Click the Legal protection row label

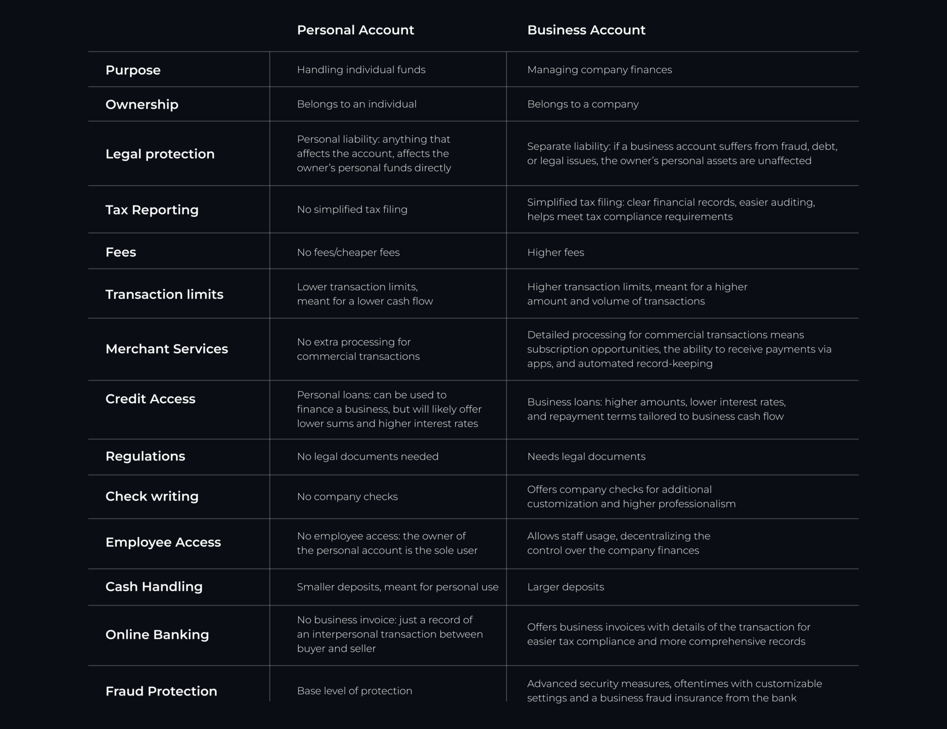(160, 154)
